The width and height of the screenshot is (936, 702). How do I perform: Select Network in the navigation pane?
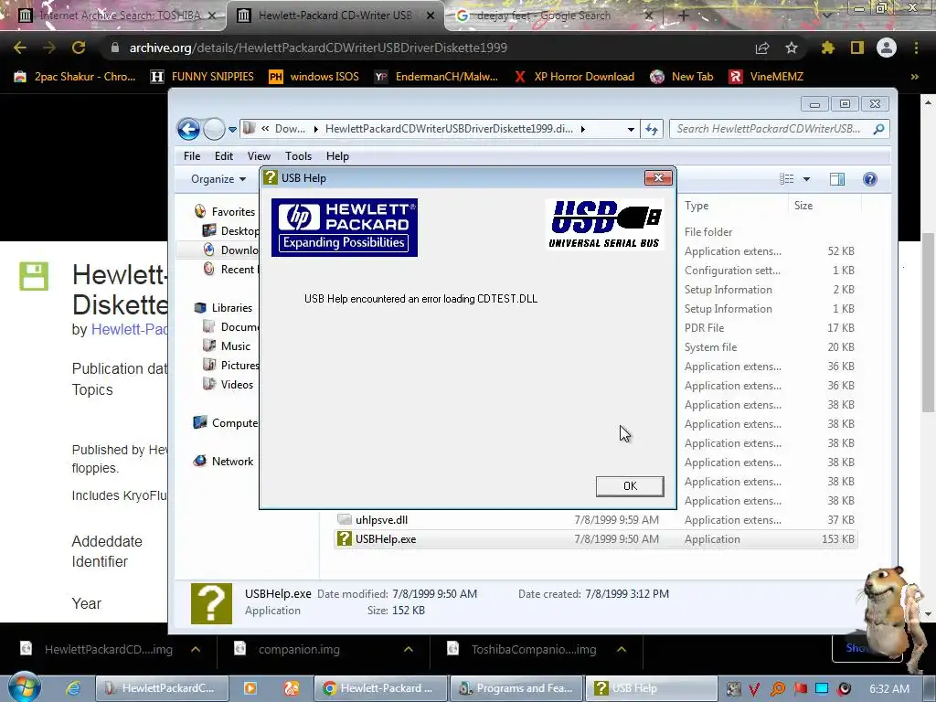[223, 461]
